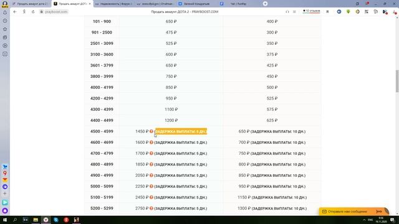Click the page title 'Продать аккаунт ДОТА 2 - PRAYBOOST.COM'
399x224 pixels.
tap(185, 12)
